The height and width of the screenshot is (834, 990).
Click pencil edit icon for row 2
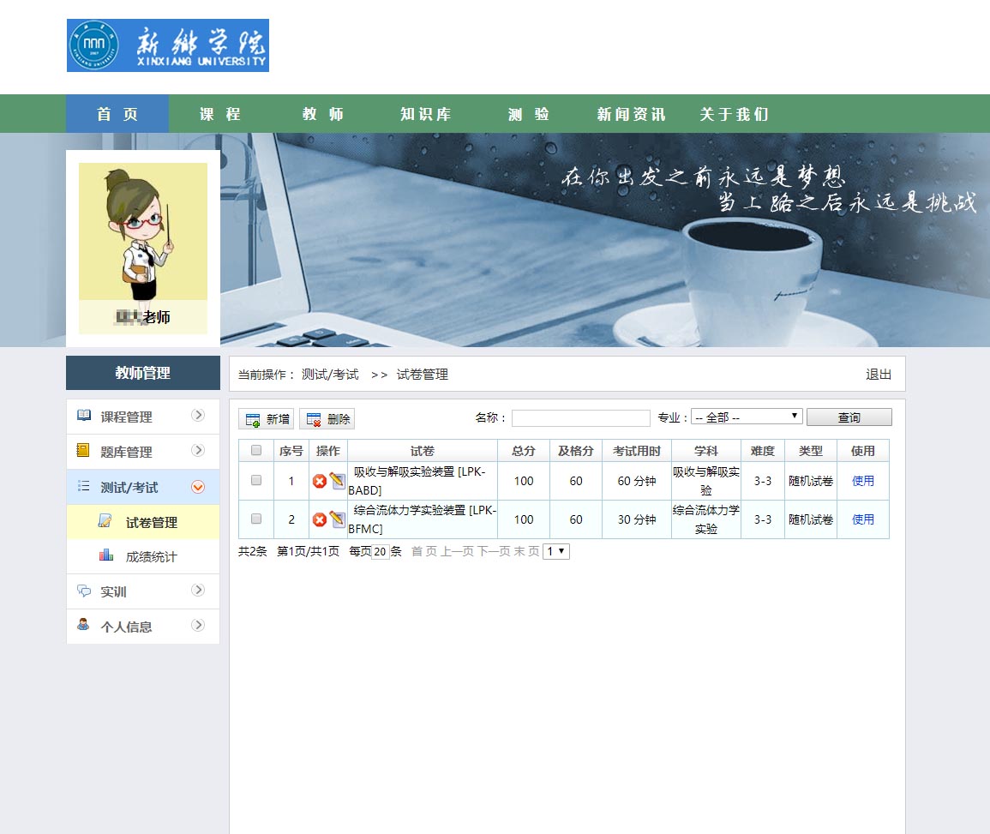click(337, 519)
